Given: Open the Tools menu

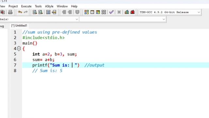Looking at the screenshot, I should [x=38, y=6].
